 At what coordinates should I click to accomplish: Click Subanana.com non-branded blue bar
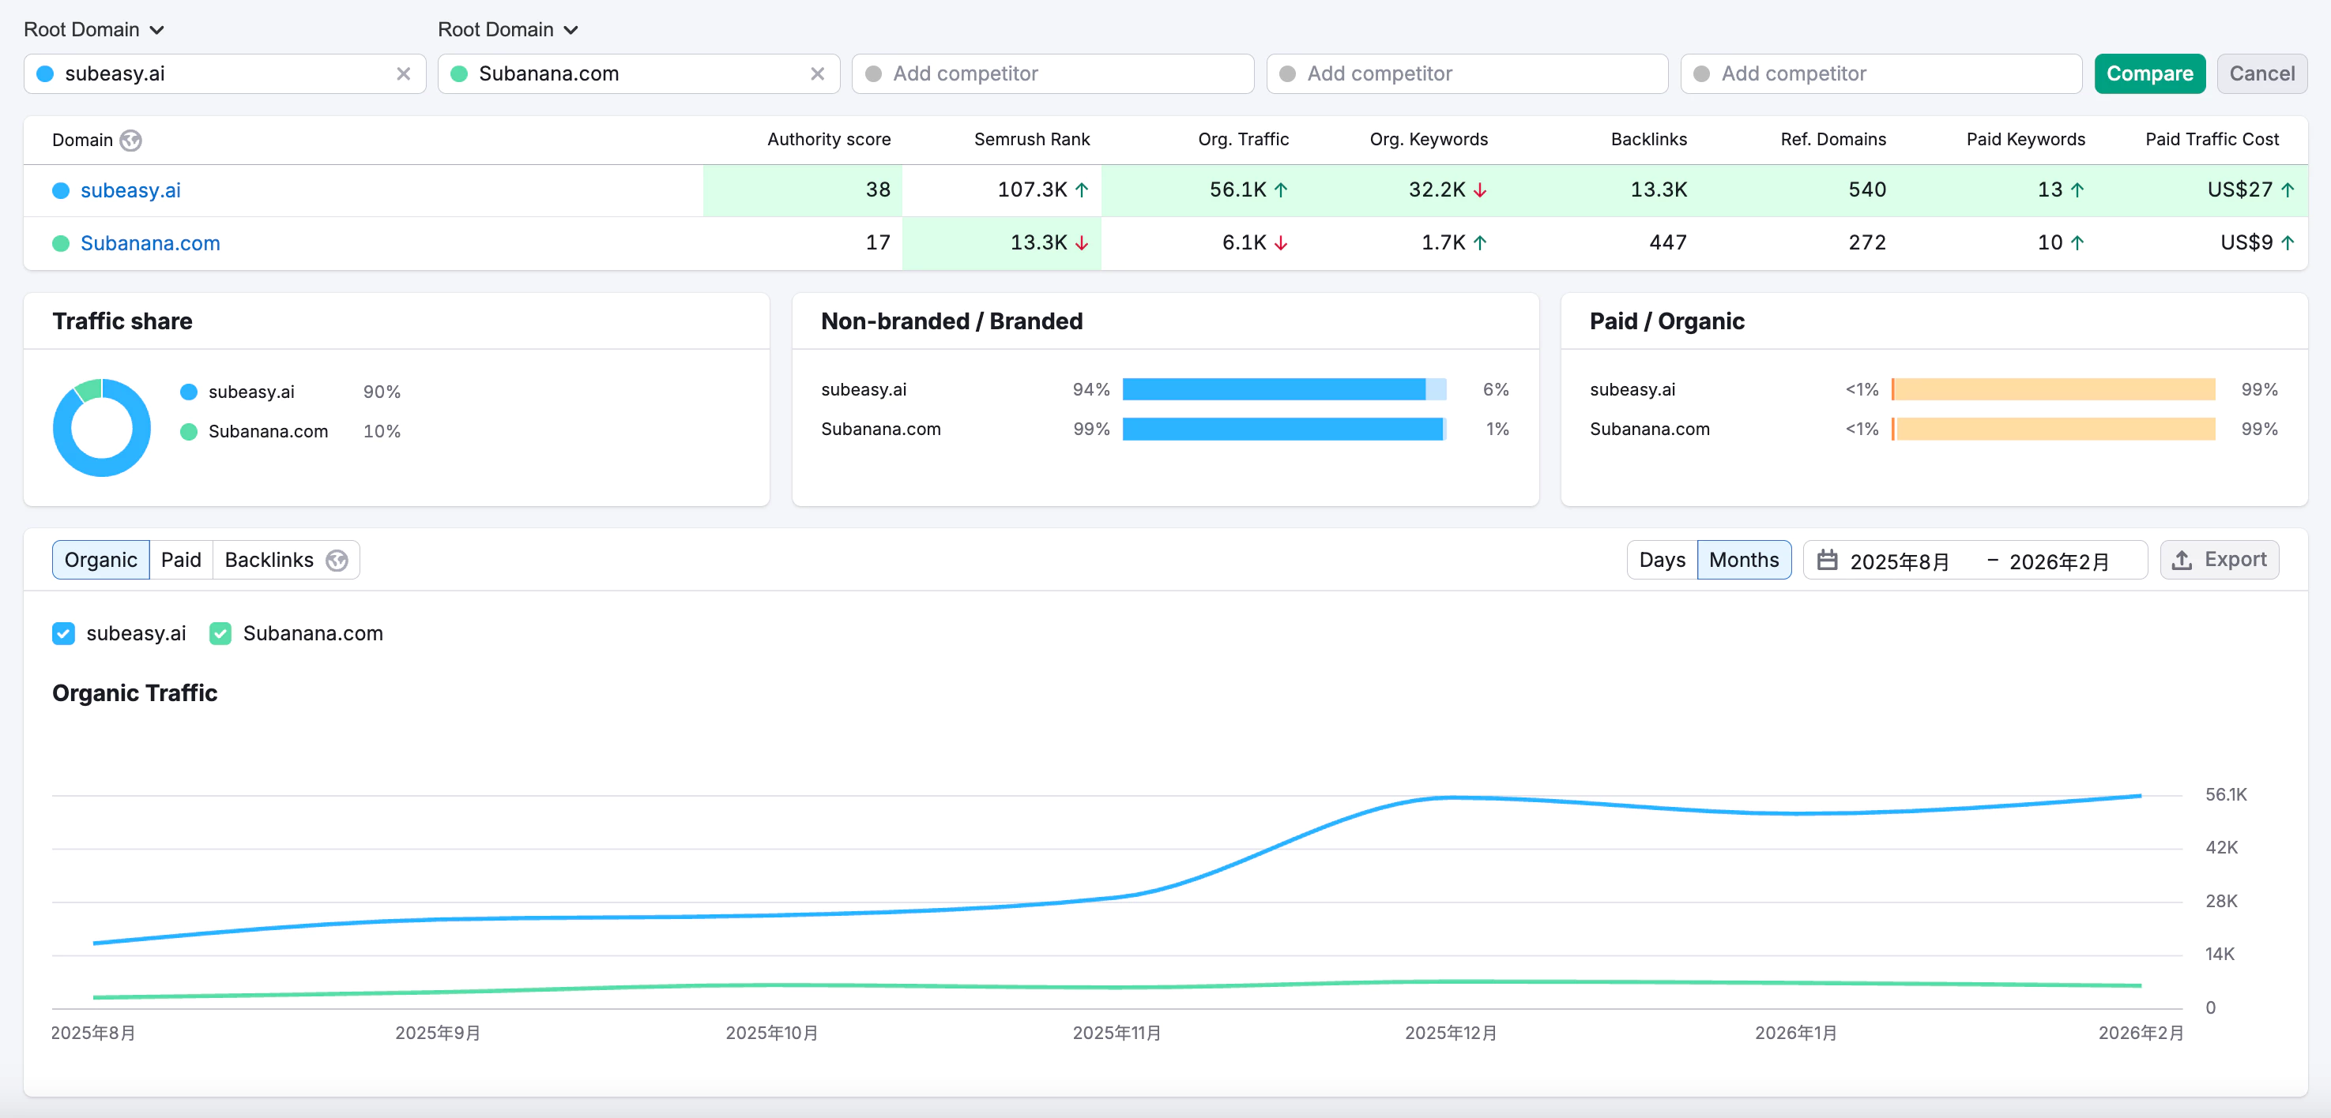click(x=1282, y=429)
